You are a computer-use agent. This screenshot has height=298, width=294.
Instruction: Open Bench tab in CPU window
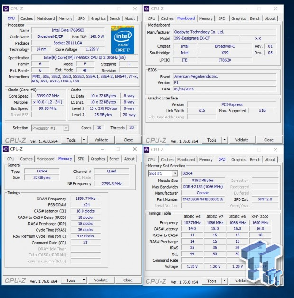pyautogui.click(x=115, y=18)
